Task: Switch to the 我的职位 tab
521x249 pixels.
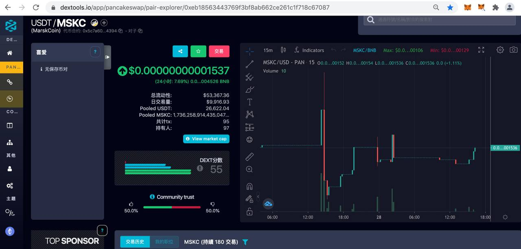Action: 164,242
